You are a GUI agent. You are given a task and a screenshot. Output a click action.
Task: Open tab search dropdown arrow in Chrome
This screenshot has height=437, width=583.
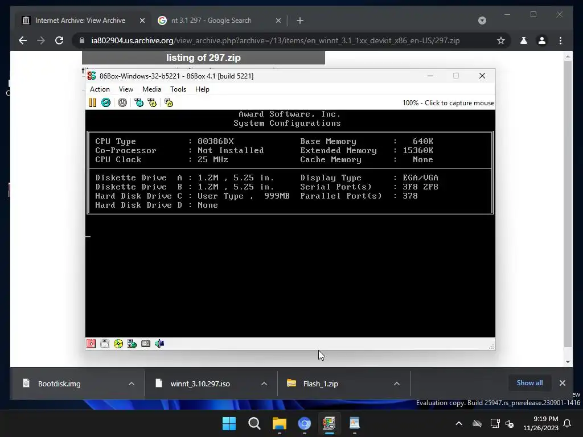click(x=482, y=20)
